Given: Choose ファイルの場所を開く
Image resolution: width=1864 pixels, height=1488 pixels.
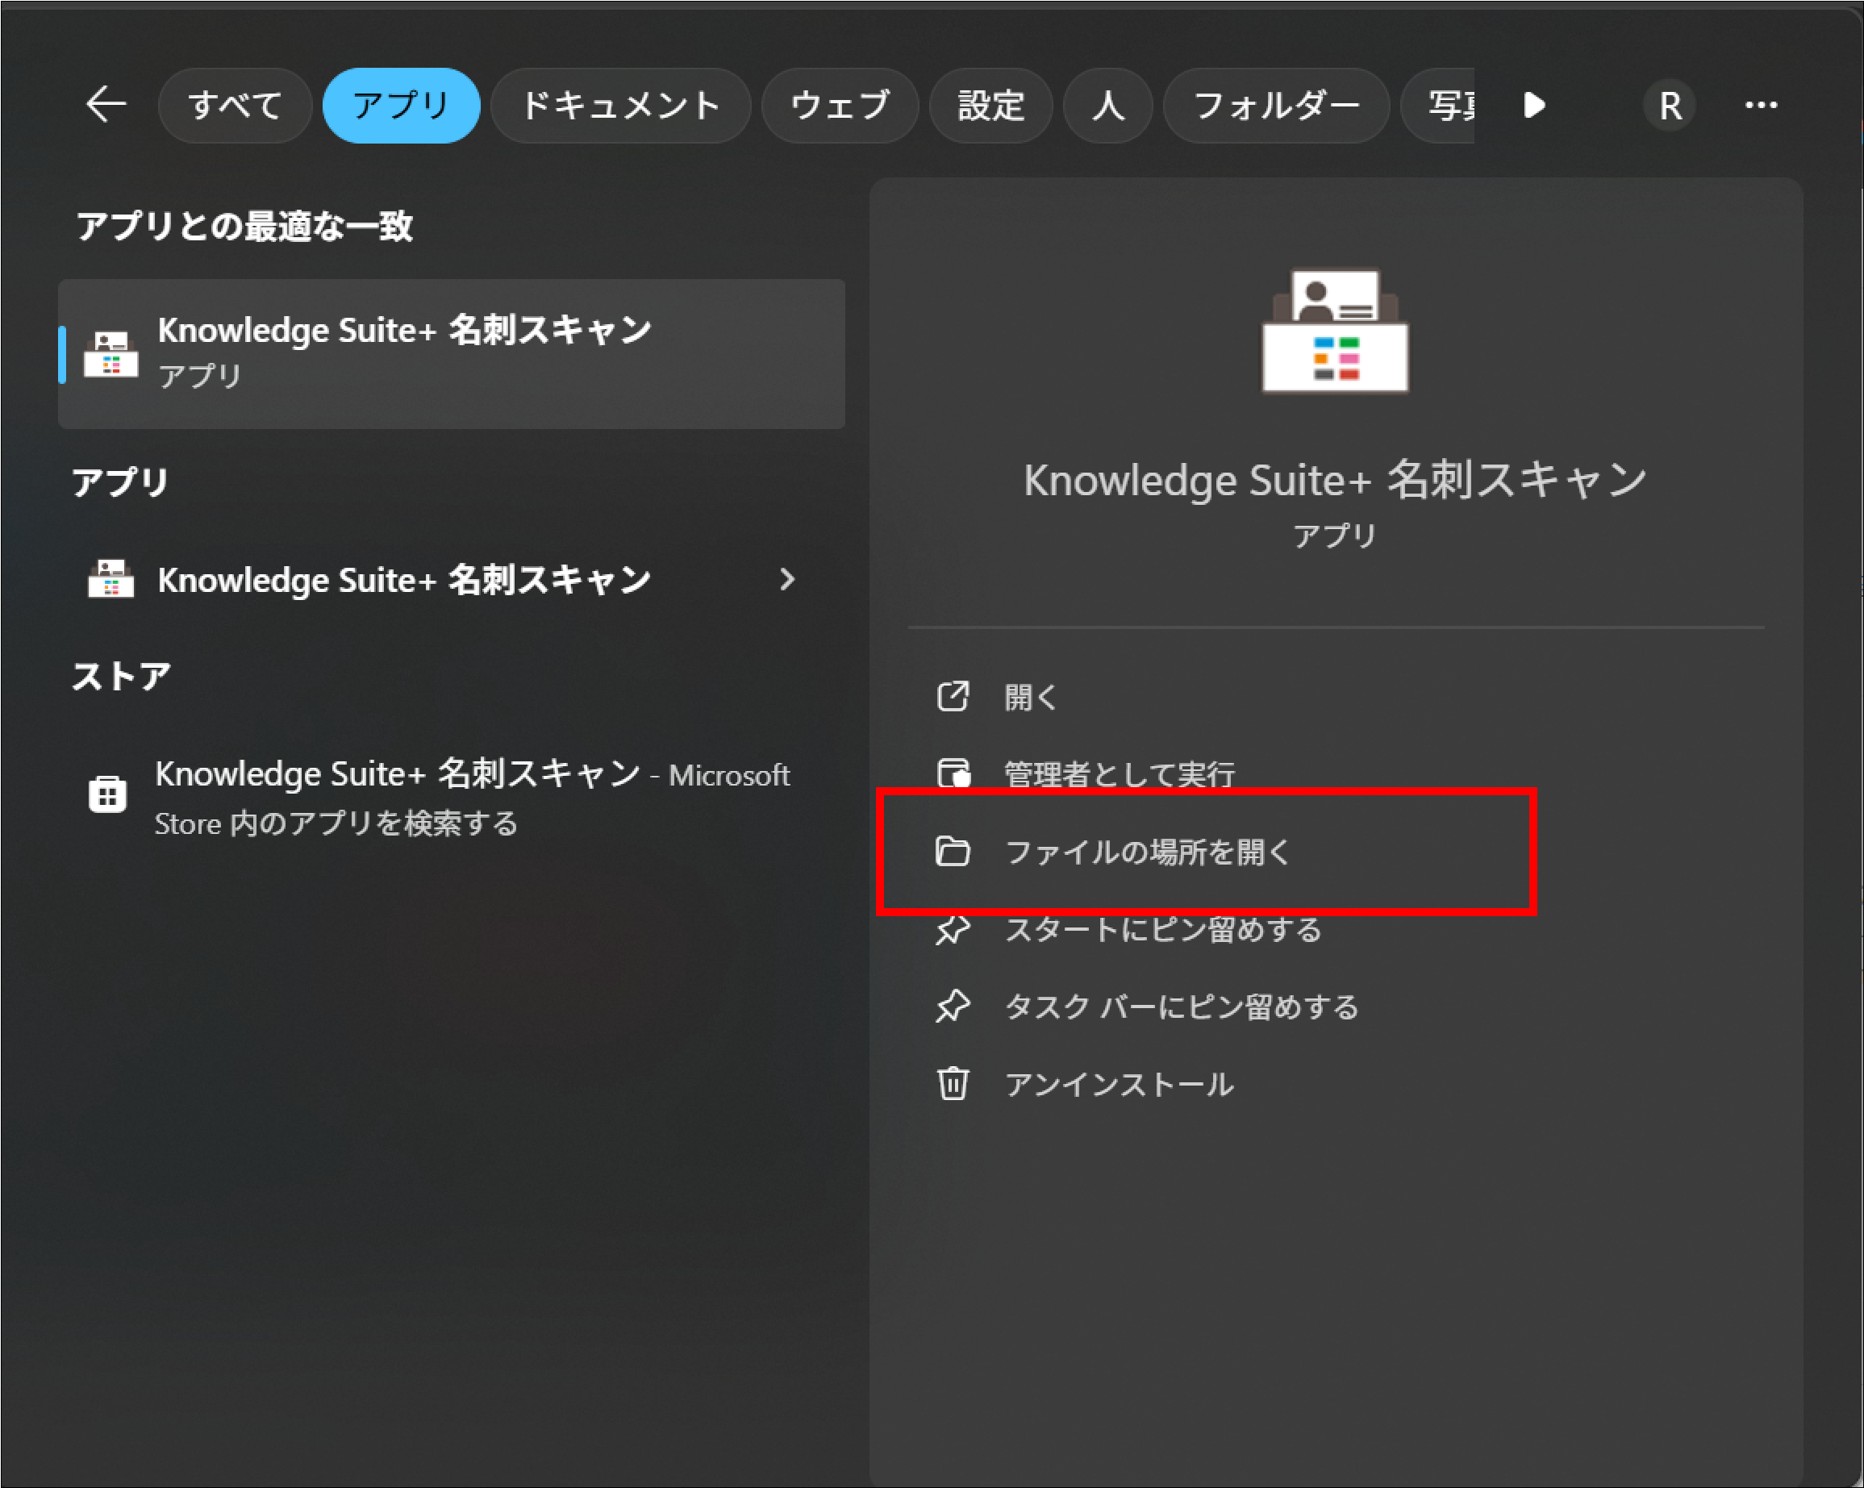Looking at the screenshot, I should point(1147,852).
